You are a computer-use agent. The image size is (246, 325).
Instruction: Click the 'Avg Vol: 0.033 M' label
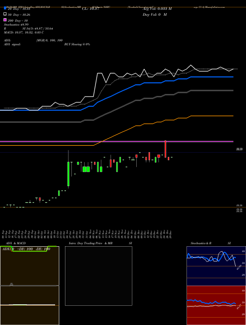[157, 9]
